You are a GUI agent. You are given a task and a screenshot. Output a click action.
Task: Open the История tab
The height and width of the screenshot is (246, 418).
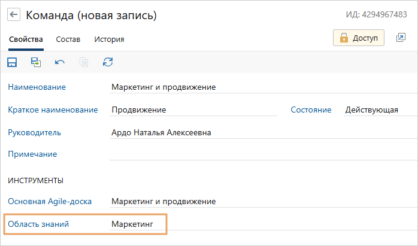coord(109,40)
